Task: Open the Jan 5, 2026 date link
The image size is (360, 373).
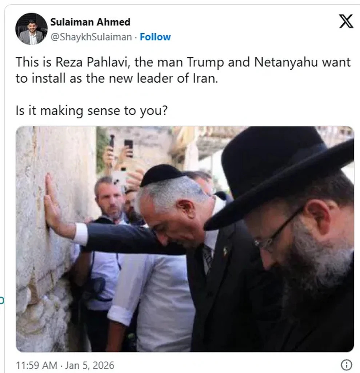Action: tap(89, 365)
